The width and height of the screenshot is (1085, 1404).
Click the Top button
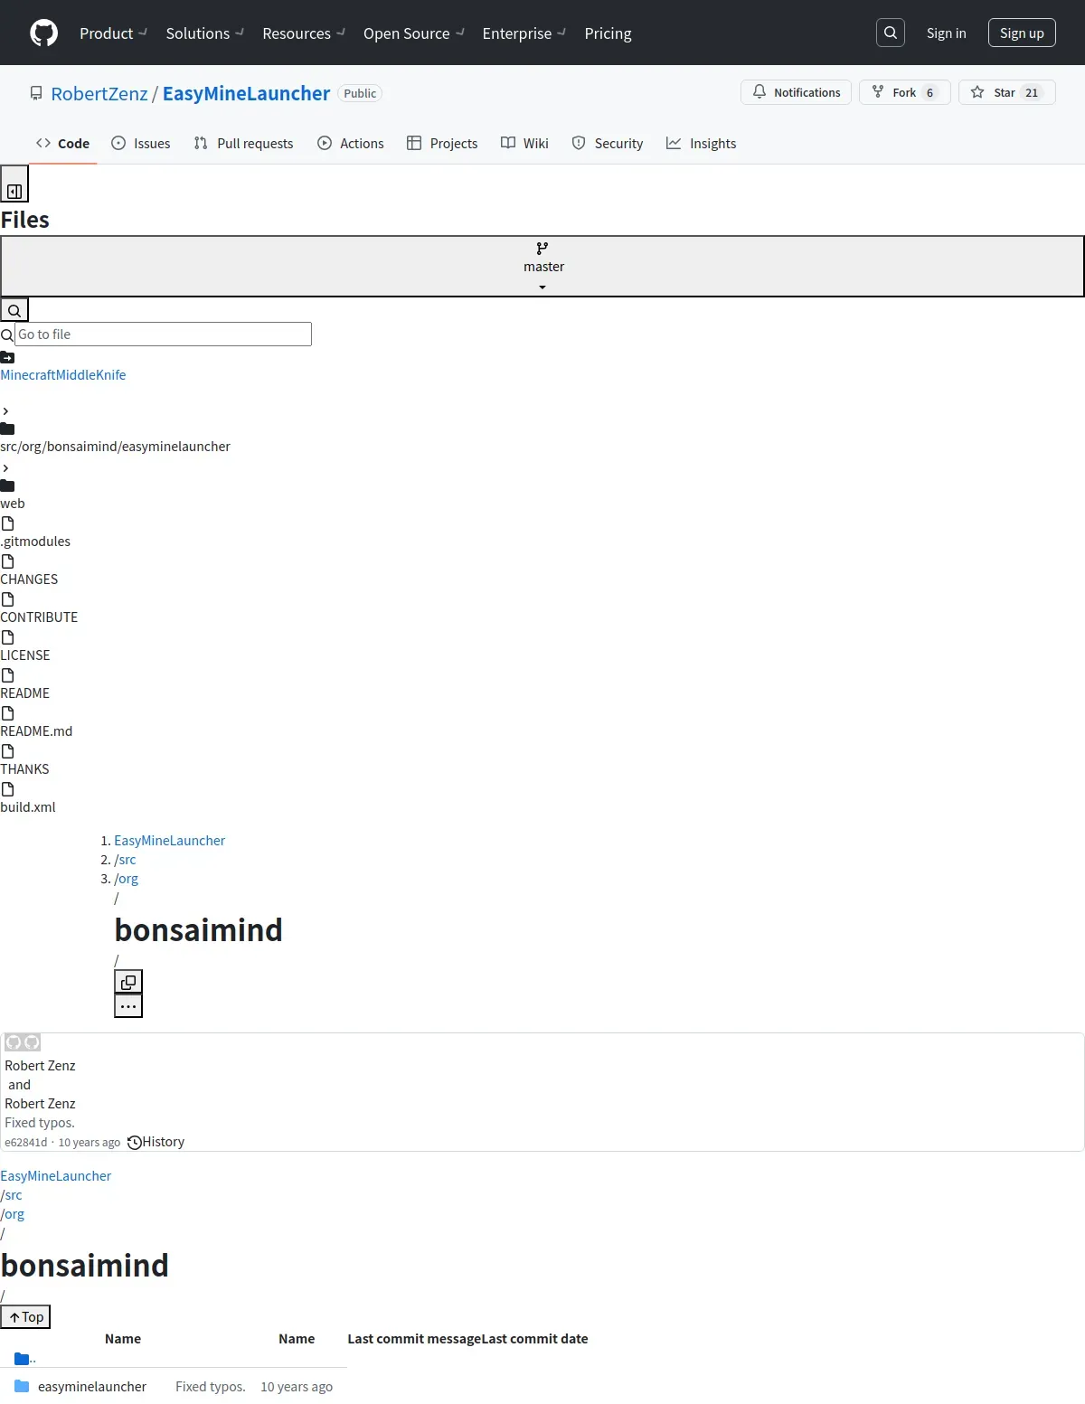(25, 1316)
